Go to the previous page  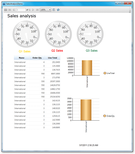pyautogui.click(x=13, y=10)
